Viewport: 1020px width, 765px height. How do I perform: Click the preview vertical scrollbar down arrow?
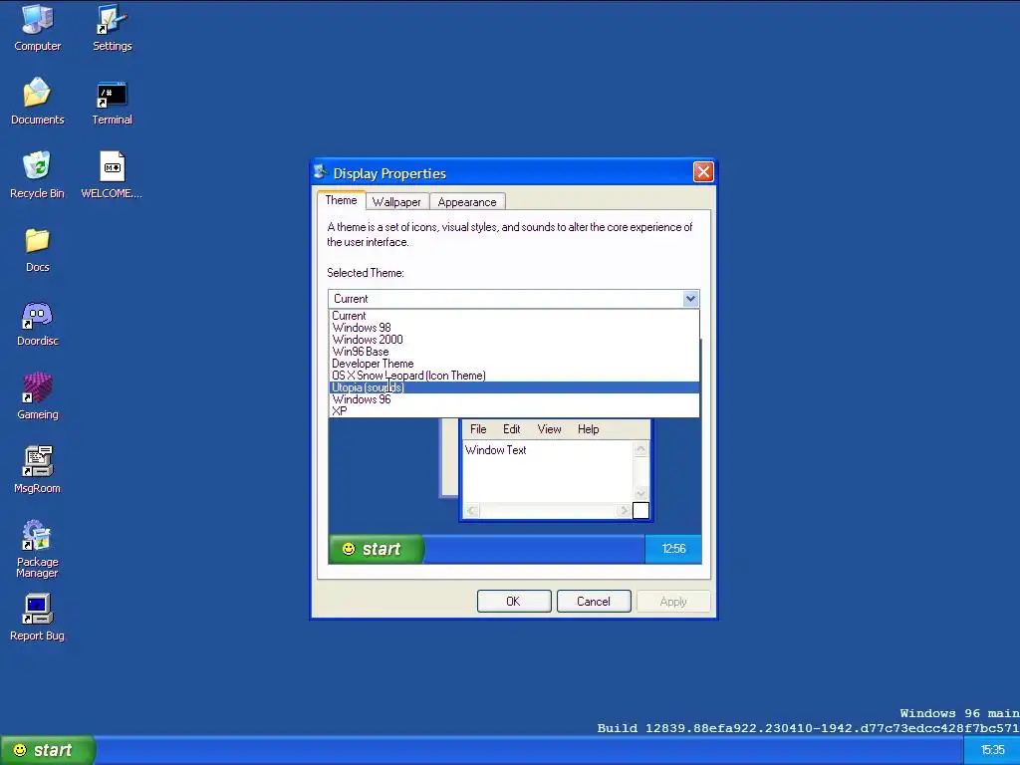[640, 494]
